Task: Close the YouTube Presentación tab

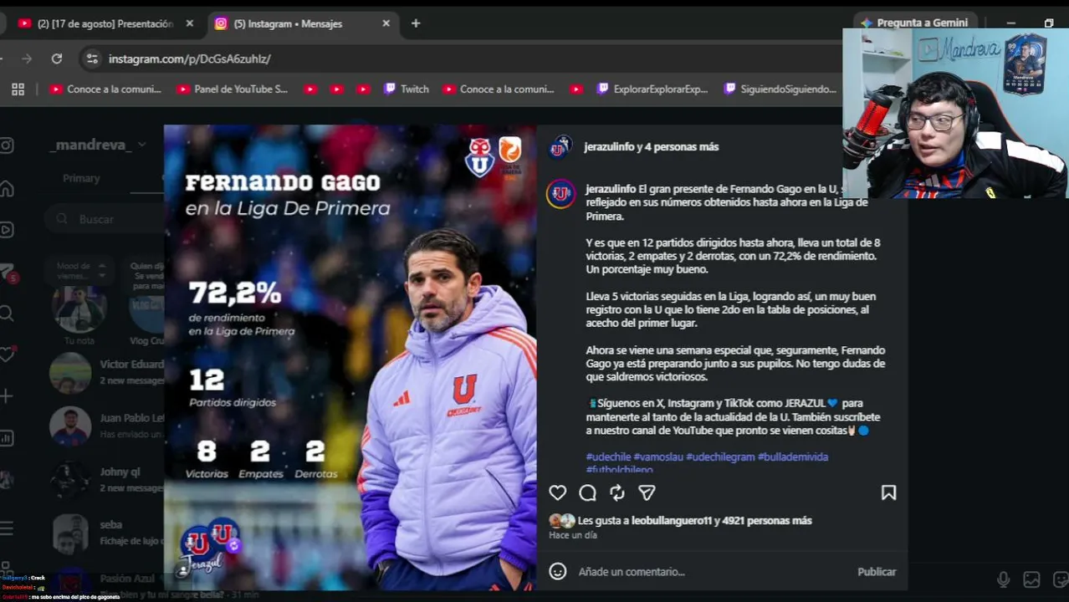Action: [x=189, y=23]
